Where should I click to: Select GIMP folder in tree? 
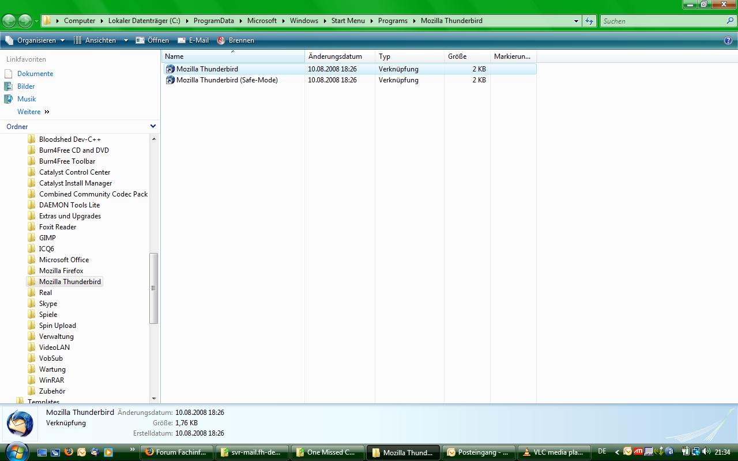point(47,238)
